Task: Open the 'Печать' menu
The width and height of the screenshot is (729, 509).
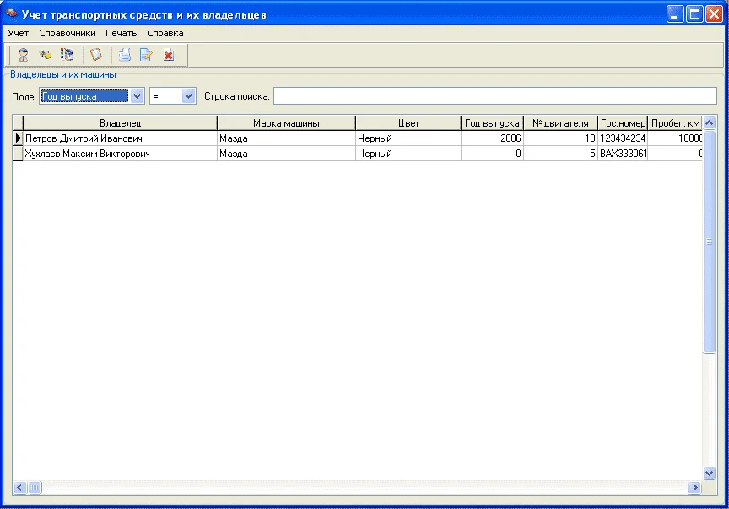Action: click(x=121, y=33)
